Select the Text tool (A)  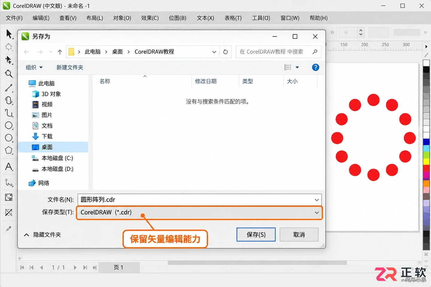coord(9,167)
